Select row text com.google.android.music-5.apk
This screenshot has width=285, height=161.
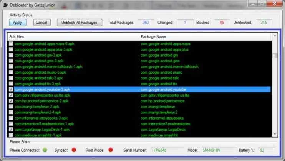tap(40, 72)
